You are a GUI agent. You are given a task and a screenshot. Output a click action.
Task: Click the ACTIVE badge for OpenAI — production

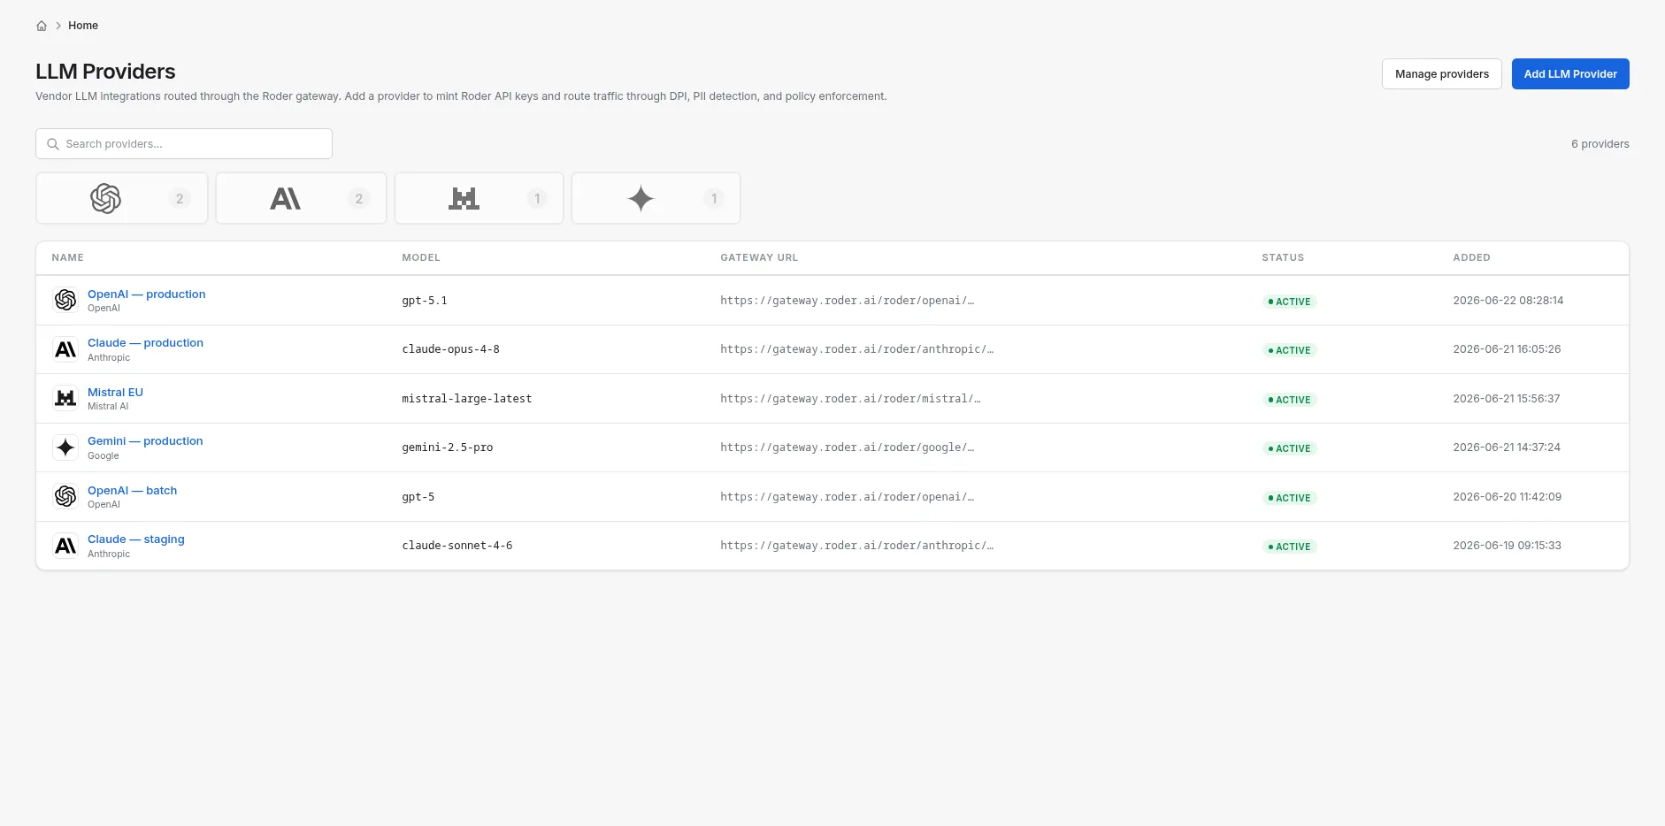pos(1290,302)
